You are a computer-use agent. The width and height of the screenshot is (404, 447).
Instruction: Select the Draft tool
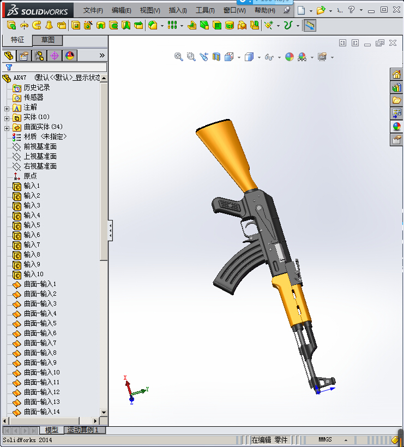point(204,25)
